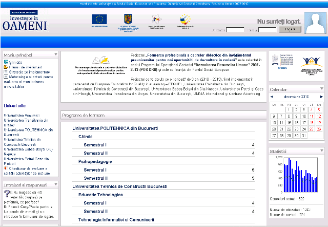328x227 pixels.
Task: Click the Utilizator input field
Action: [235, 30]
